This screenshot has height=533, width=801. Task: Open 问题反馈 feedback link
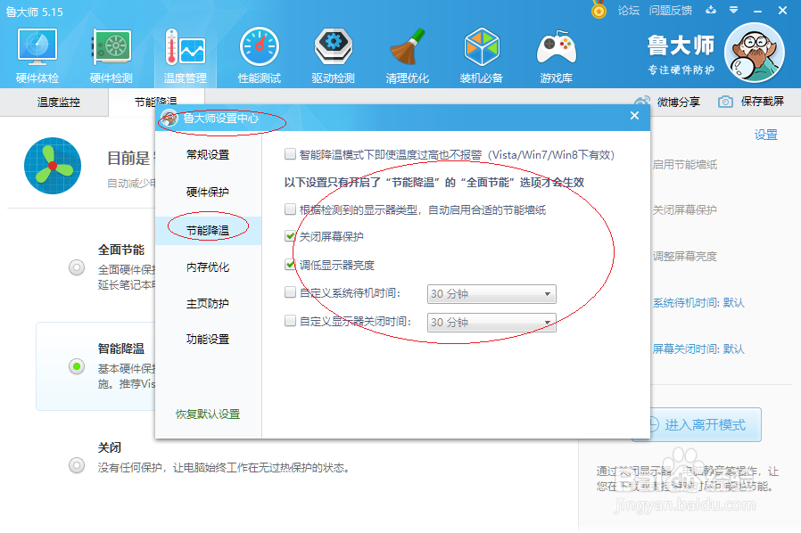pyautogui.click(x=670, y=10)
